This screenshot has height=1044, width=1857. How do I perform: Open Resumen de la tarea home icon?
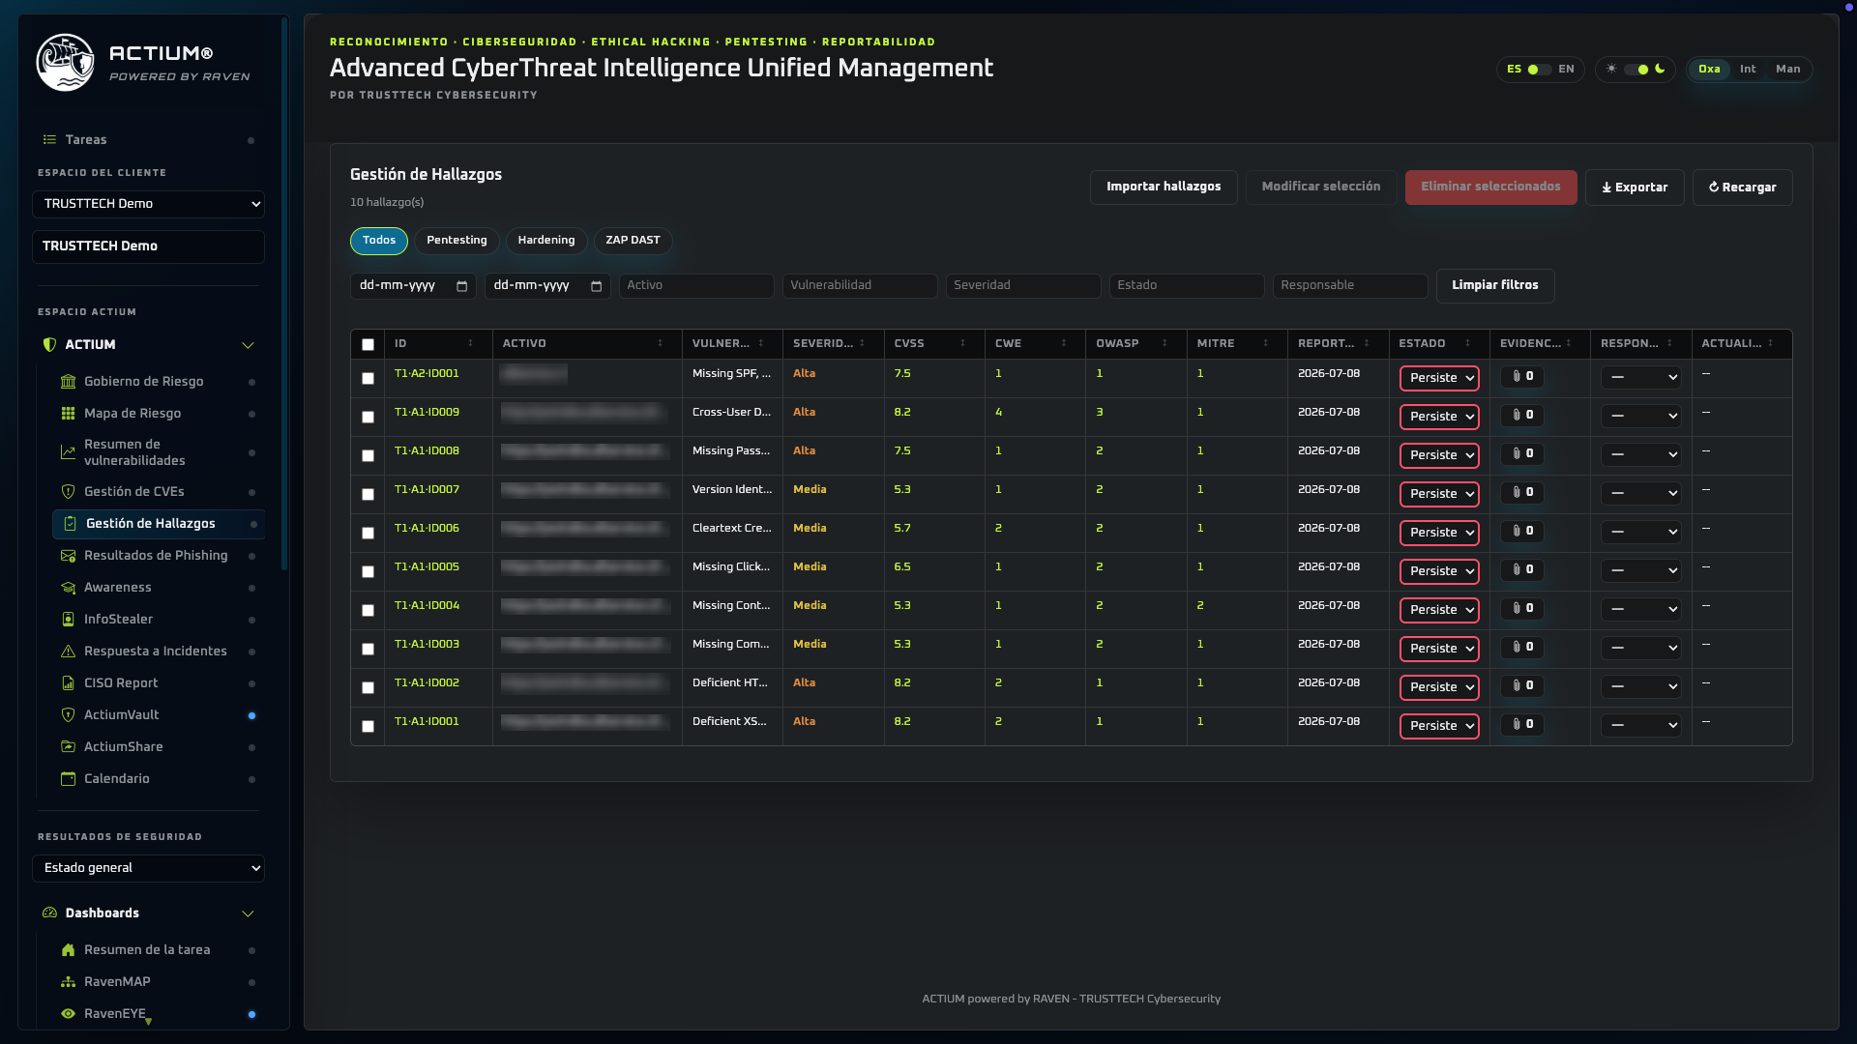pos(68,950)
